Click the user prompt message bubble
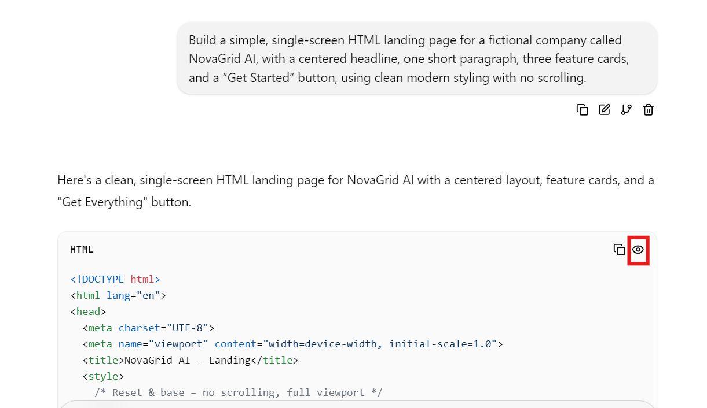This screenshot has height=408, width=707. pos(417,58)
